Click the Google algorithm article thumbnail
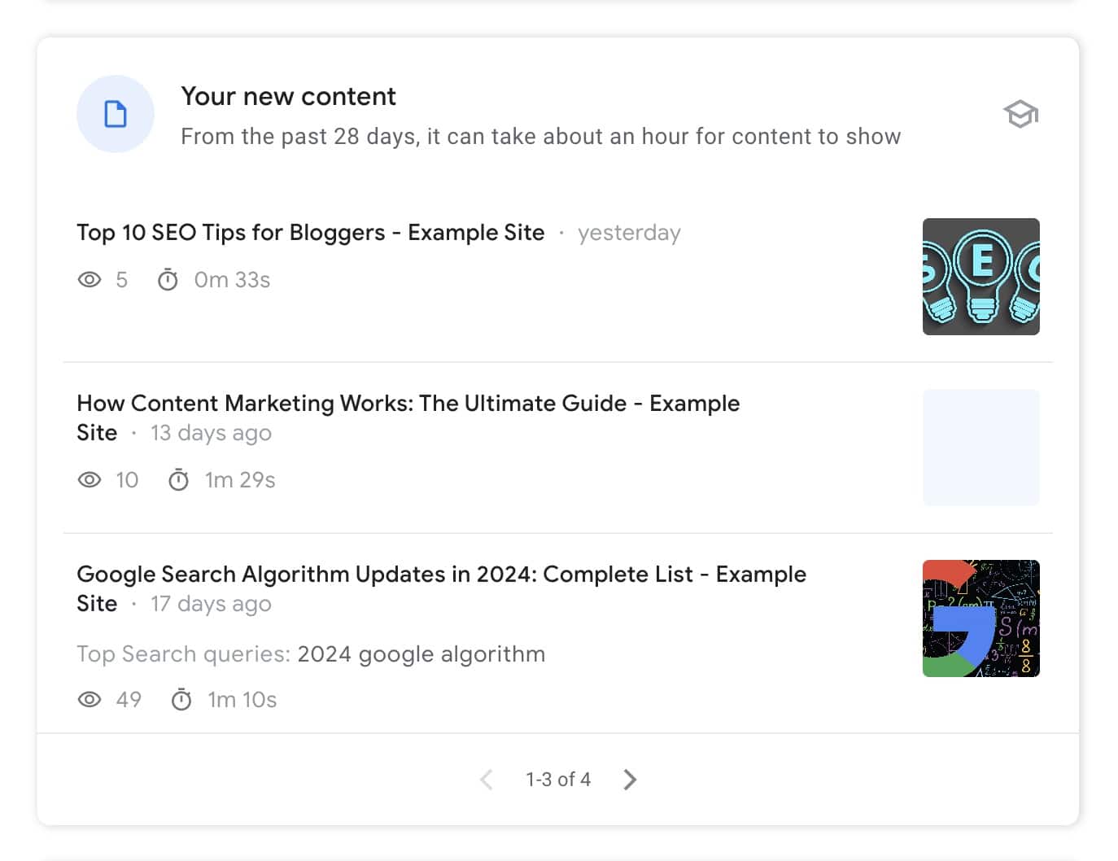This screenshot has width=1118, height=861. 980,618
